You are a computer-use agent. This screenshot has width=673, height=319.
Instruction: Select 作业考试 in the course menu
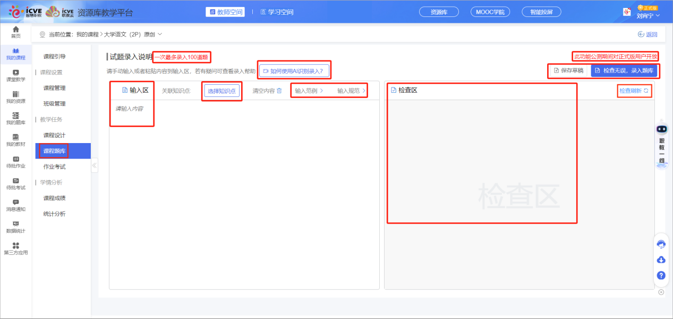54,166
